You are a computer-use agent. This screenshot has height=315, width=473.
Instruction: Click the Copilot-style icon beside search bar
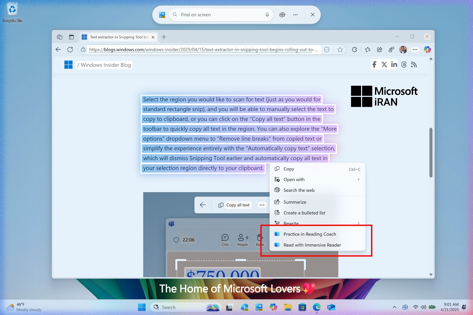click(282, 15)
